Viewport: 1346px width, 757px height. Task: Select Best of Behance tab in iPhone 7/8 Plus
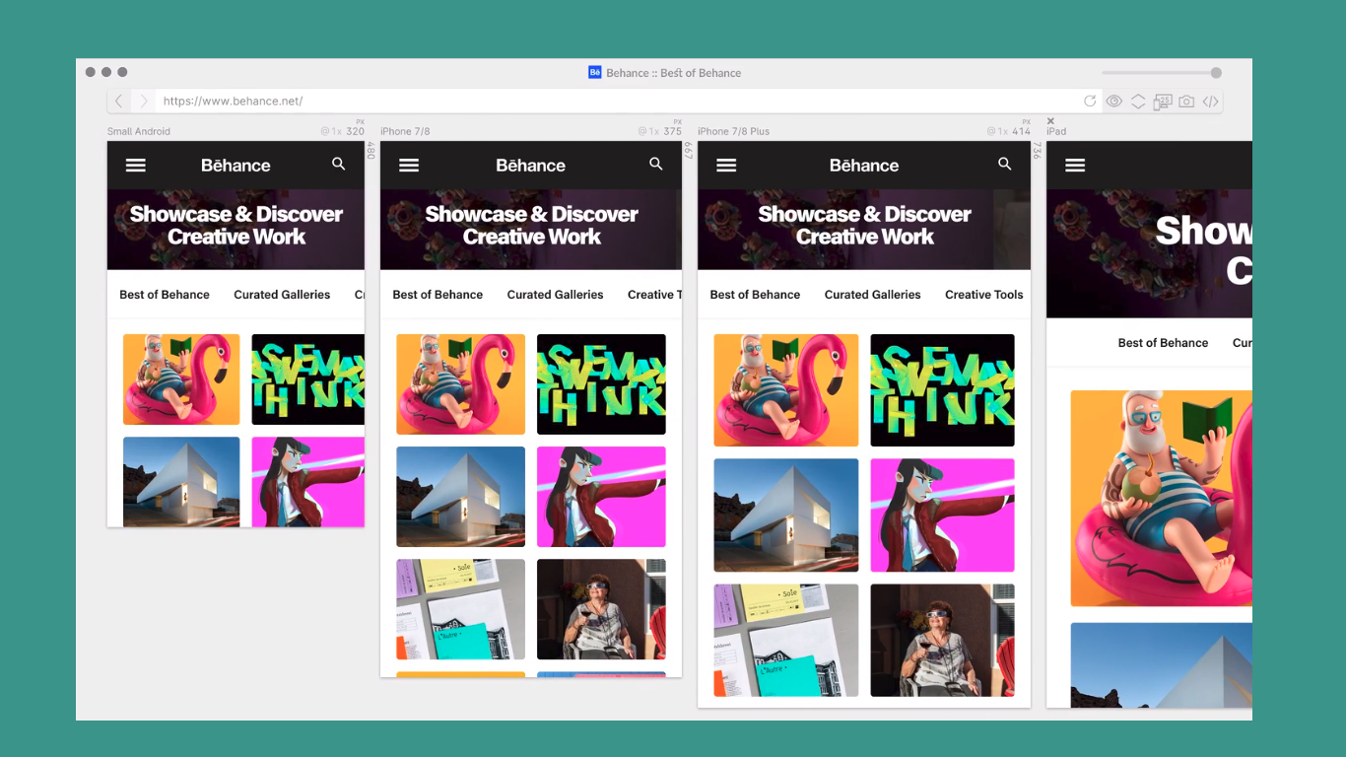click(755, 295)
